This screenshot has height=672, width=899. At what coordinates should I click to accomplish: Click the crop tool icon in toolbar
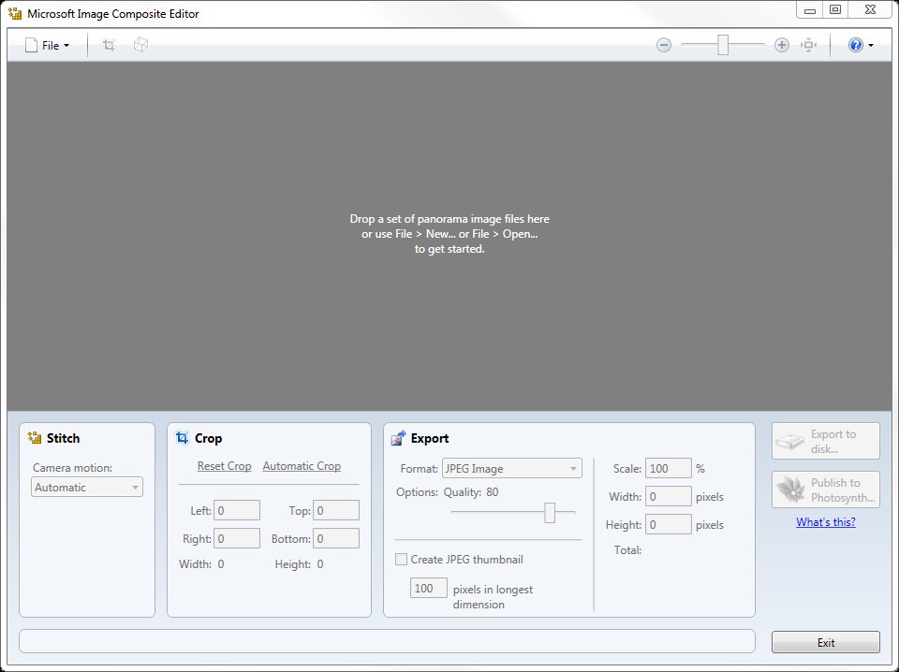click(109, 45)
